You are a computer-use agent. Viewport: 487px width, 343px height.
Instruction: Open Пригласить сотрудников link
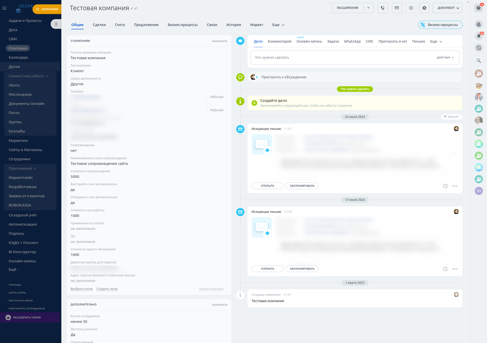tap(27, 309)
